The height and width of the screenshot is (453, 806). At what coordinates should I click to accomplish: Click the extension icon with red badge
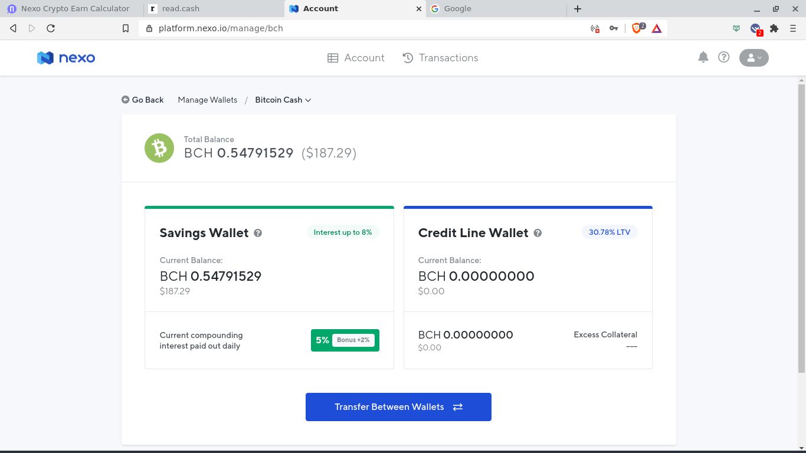pyautogui.click(x=756, y=29)
